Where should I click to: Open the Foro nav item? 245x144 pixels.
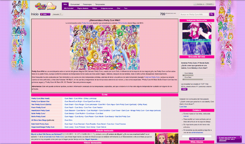126,8
